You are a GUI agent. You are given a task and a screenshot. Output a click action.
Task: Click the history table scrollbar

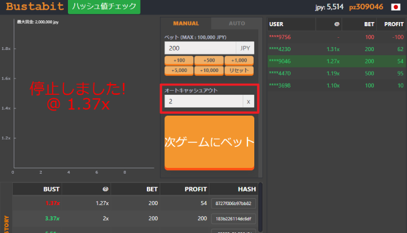click(x=260, y=207)
